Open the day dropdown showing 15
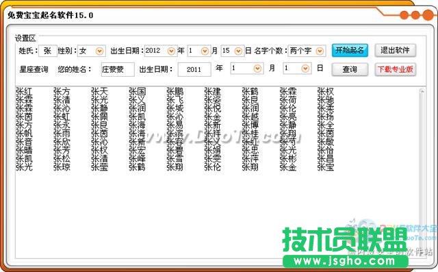The image size is (438, 272). [x=238, y=51]
